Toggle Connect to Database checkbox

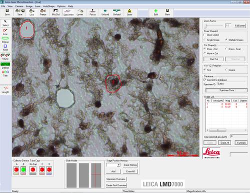(205, 80)
